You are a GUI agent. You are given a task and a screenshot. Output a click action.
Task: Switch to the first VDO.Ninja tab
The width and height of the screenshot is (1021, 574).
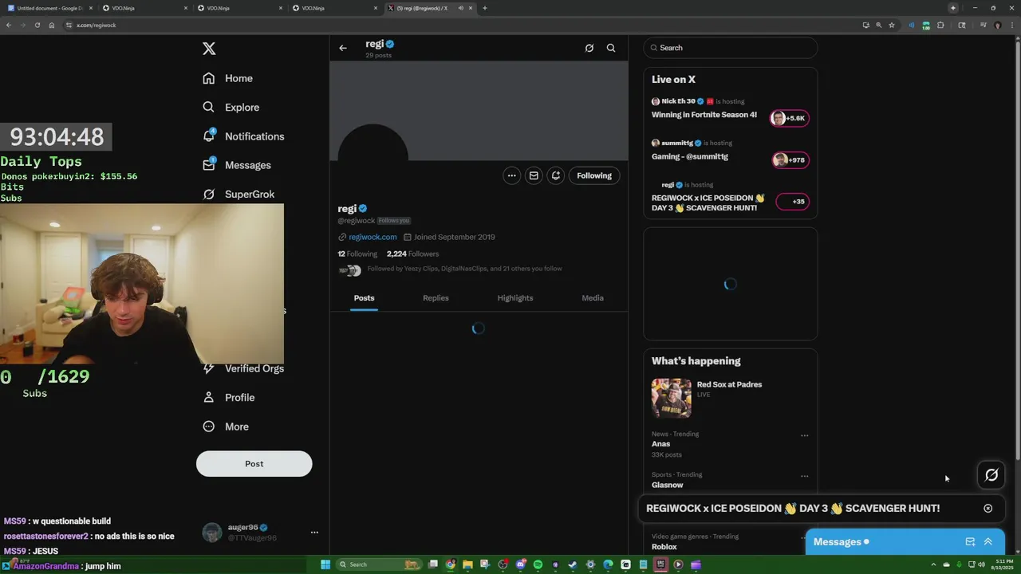(144, 8)
